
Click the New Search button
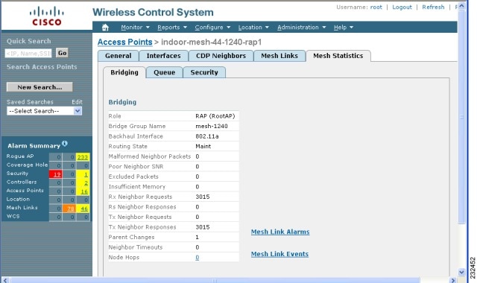(x=40, y=87)
